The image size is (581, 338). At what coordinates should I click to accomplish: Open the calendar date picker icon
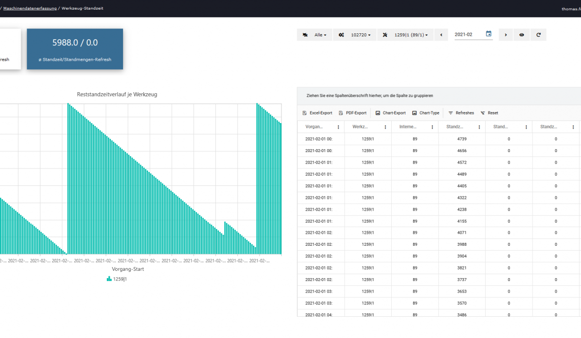point(489,34)
